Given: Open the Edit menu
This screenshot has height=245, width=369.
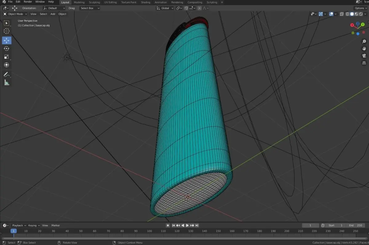Looking at the screenshot, I should coord(18,2).
